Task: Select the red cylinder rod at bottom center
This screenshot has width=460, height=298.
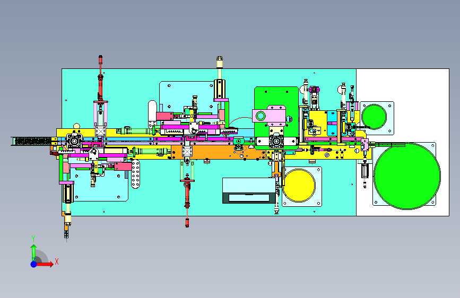Action: point(187,200)
